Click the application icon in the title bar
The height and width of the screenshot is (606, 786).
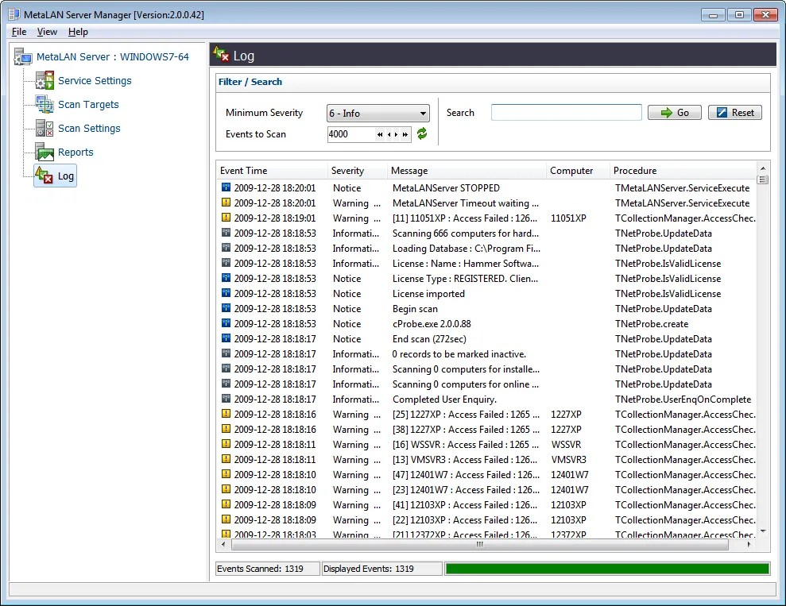click(14, 14)
